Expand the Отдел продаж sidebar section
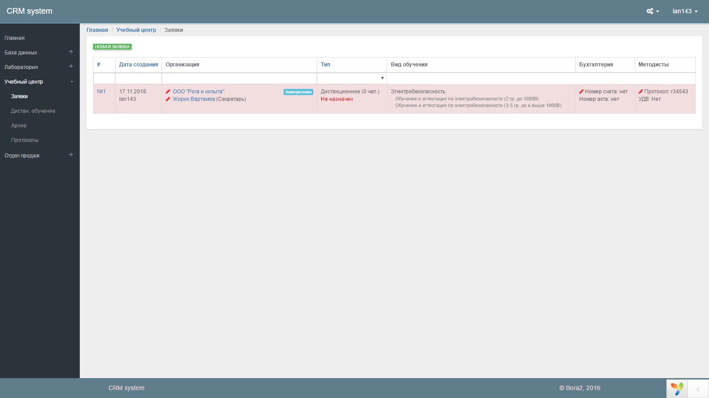The width and height of the screenshot is (709, 398). [71, 155]
